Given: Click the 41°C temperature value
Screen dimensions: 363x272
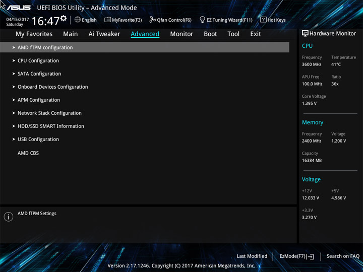Looking at the screenshot, I should point(336,64).
